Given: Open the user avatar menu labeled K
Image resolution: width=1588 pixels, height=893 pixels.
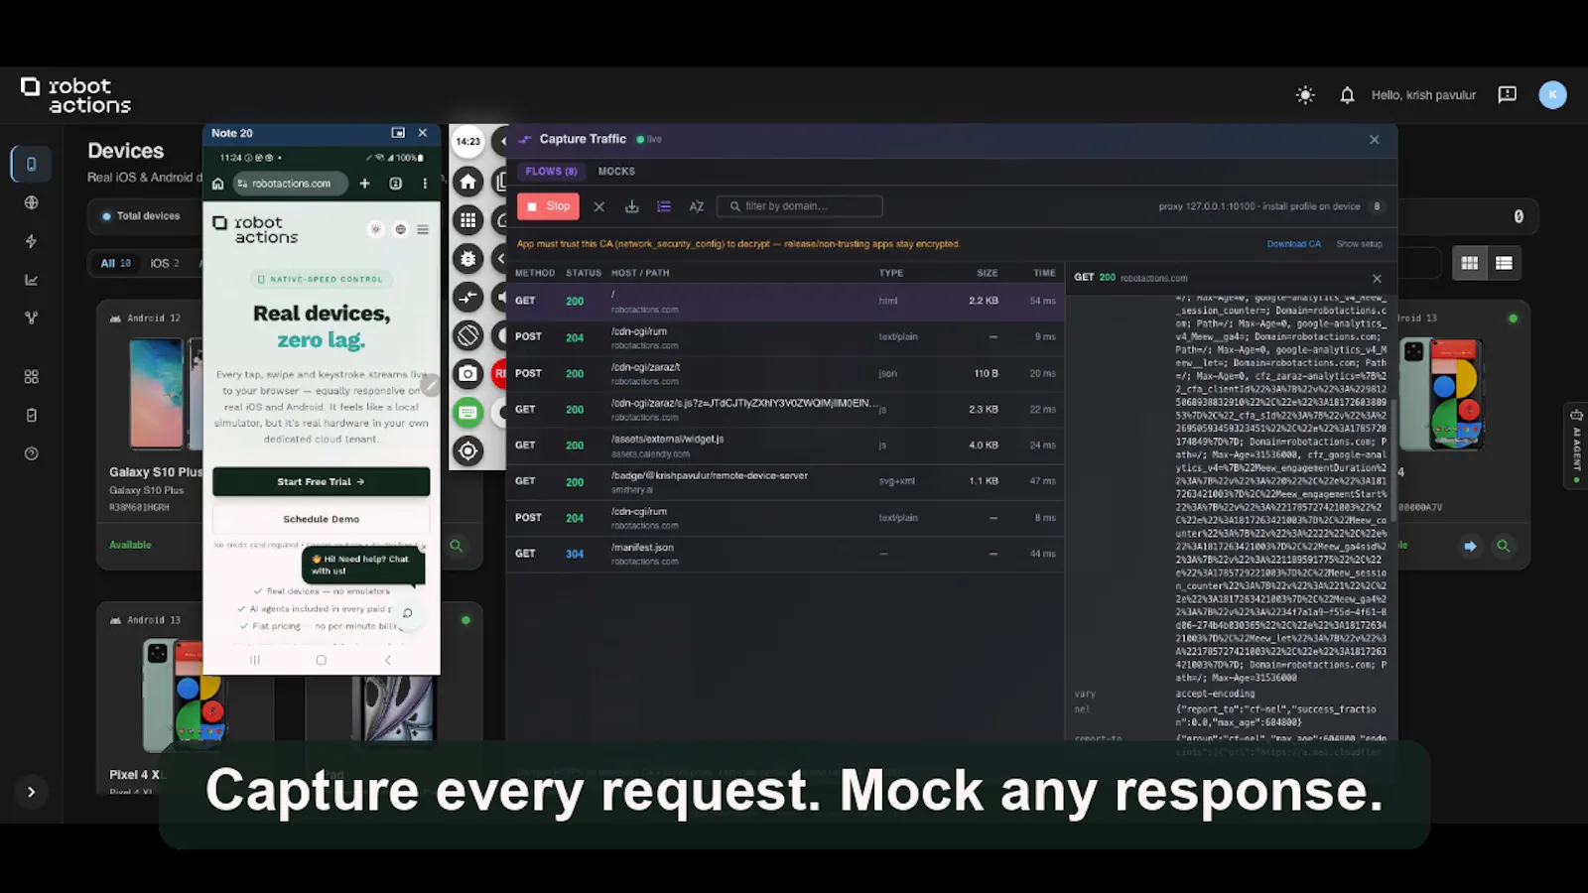Looking at the screenshot, I should (1552, 94).
